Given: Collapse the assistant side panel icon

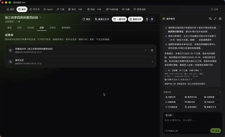Looking at the screenshot, I should tap(220, 19).
